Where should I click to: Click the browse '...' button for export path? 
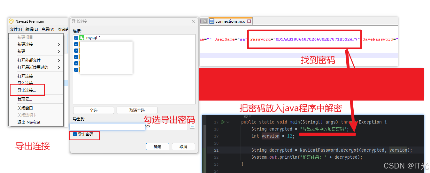click(192, 126)
